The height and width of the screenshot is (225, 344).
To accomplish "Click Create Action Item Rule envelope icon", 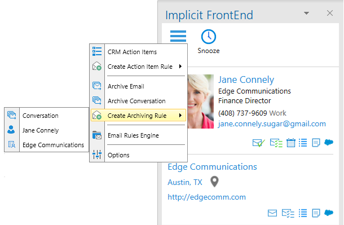I will [97, 66].
